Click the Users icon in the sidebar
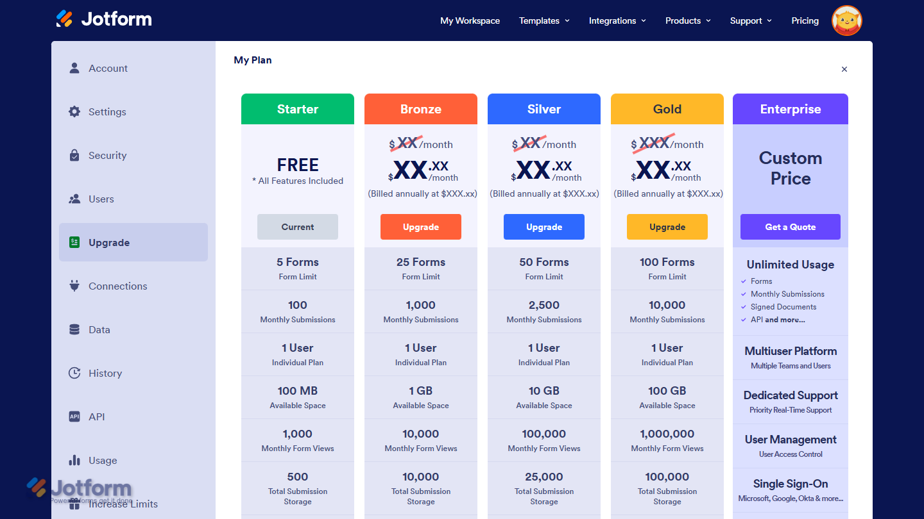The width and height of the screenshot is (924, 519). click(76, 199)
